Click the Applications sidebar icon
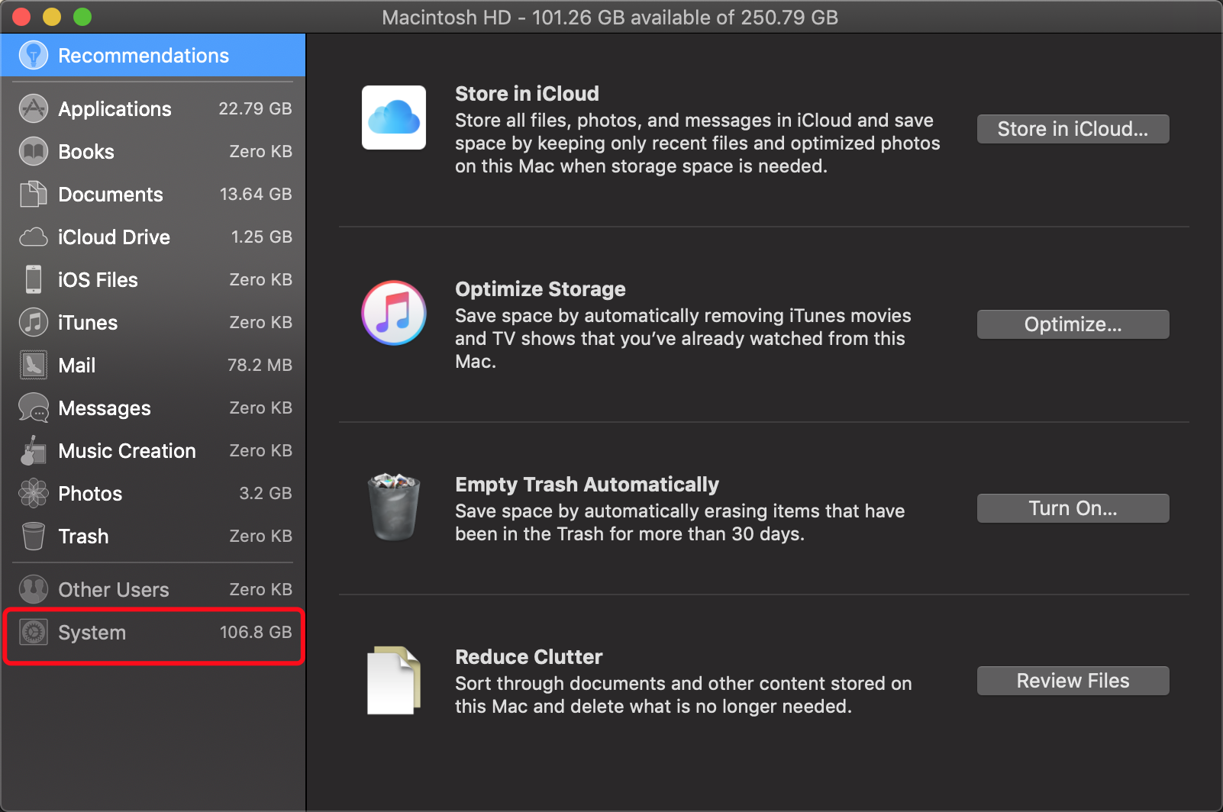Viewport: 1223px width, 812px height. [x=34, y=108]
